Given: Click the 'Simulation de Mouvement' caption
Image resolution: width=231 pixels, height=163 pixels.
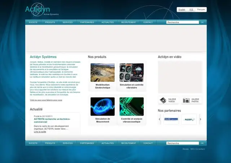Looking at the screenshot, I should [x=103, y=120].
